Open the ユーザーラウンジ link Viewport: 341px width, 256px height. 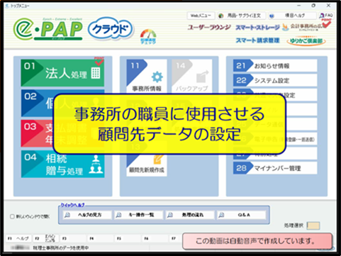click(209, 28)
